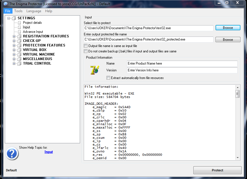Expand the VIRTUAL MACHINE node
The width and height of the screenshot is (247, 179).
pyautogui.click(x=14, y=55)
